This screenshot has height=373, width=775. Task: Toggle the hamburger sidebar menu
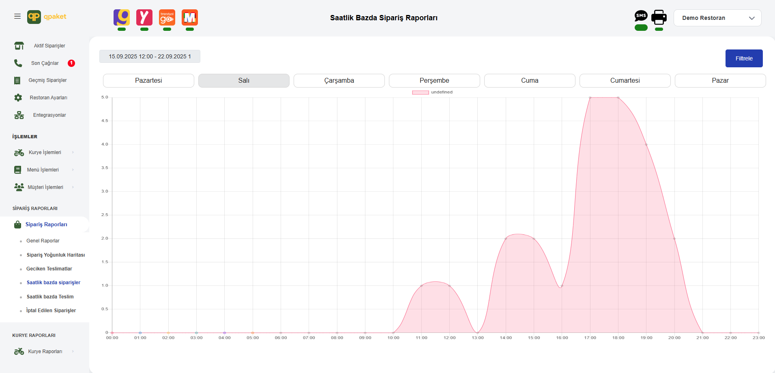tap(17, 16)
